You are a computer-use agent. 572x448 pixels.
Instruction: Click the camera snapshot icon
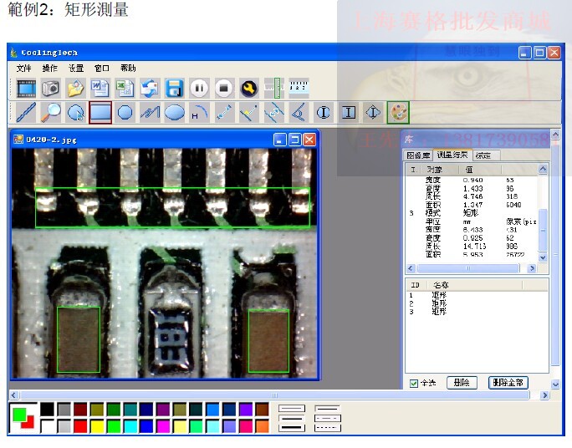click(51, 89)
